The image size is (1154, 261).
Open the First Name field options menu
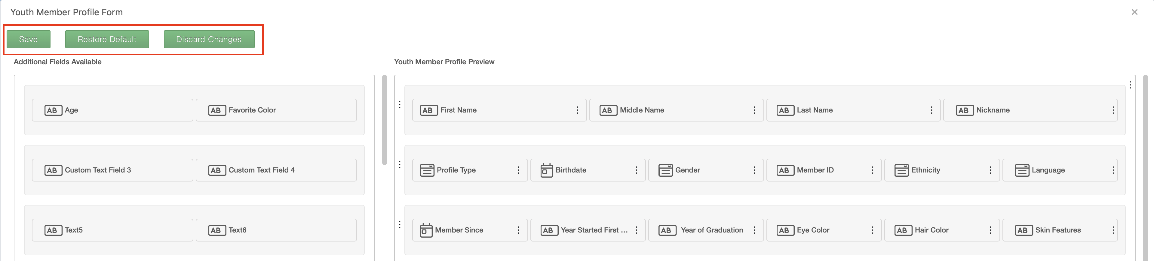(x=577, y=110)
